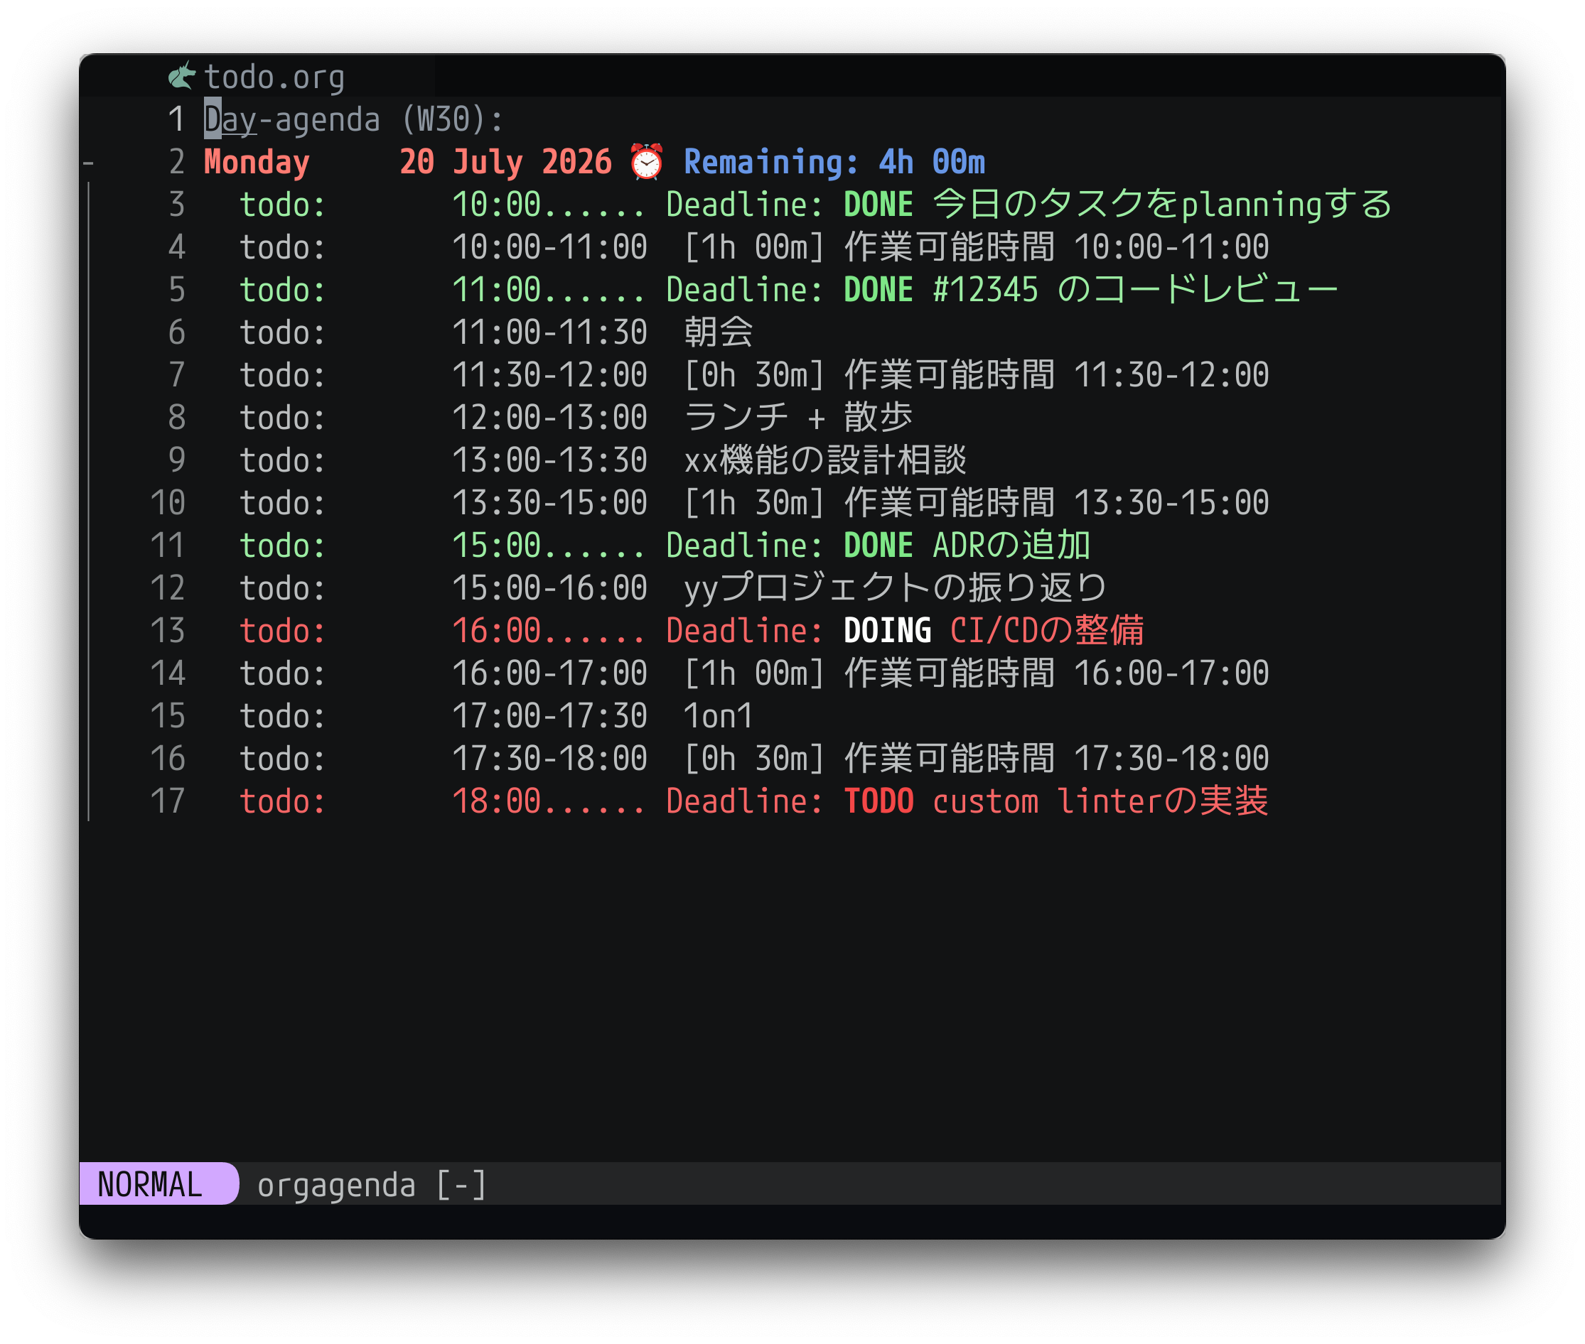Click the [1h 30m] duration label
The height and width of the screenshot is (1344, 1585).
tap(754, 504)
